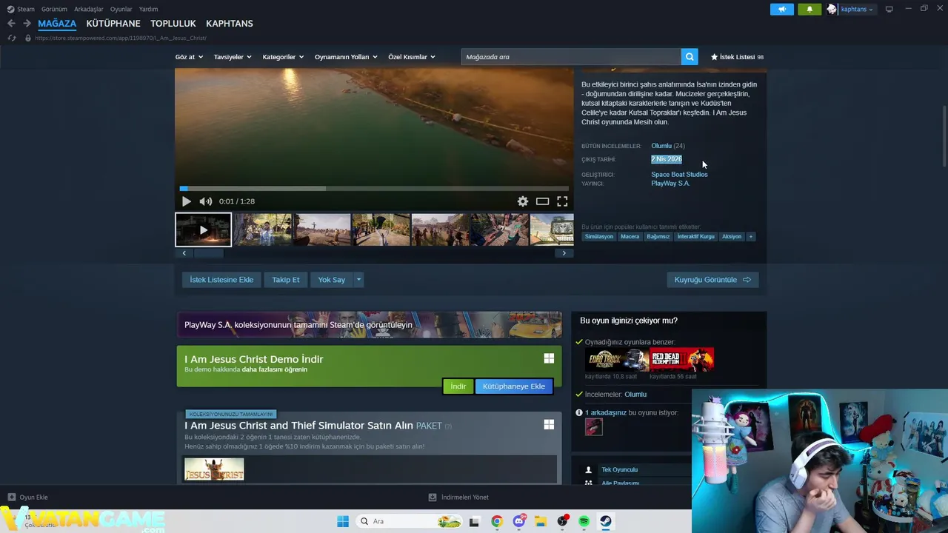Expand the Kategoriler dropdown
This screenshot has height=533, width=948.
click(x=283, y=57)
